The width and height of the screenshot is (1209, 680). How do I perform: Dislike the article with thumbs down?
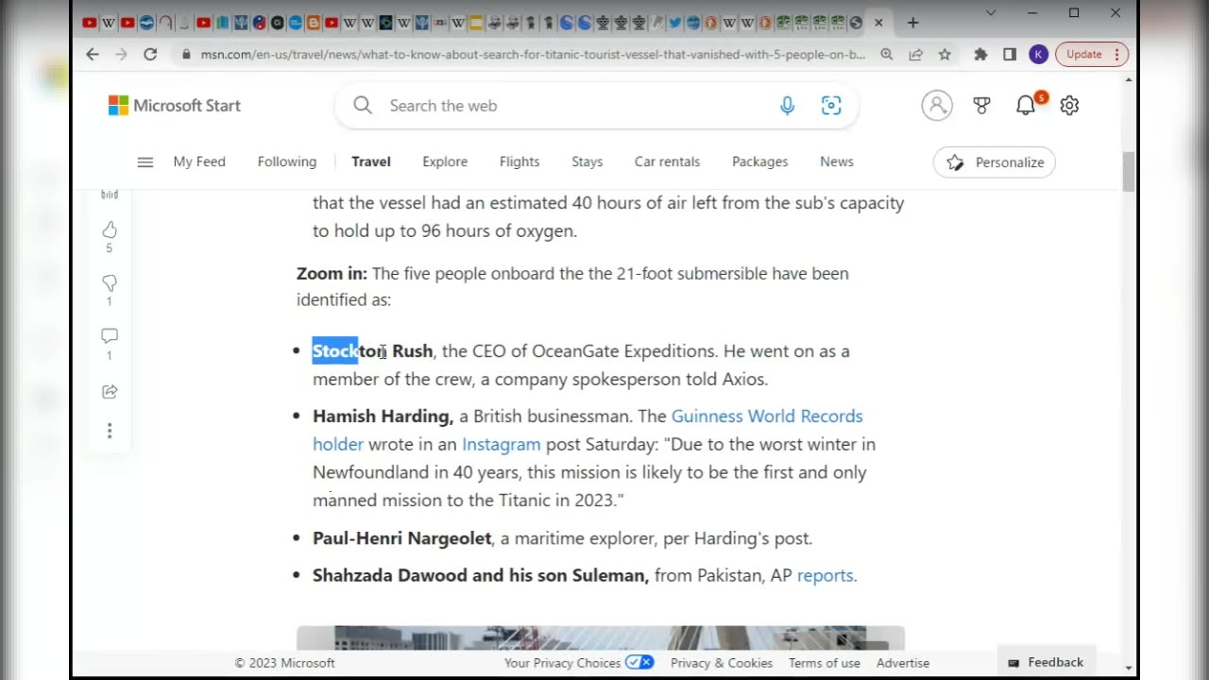pyautogui.click(x=110, y=283)
